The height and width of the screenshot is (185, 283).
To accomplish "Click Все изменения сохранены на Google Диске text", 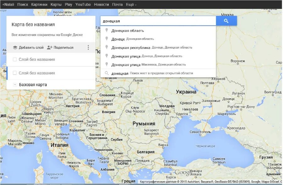I will [x=47, y=35].
